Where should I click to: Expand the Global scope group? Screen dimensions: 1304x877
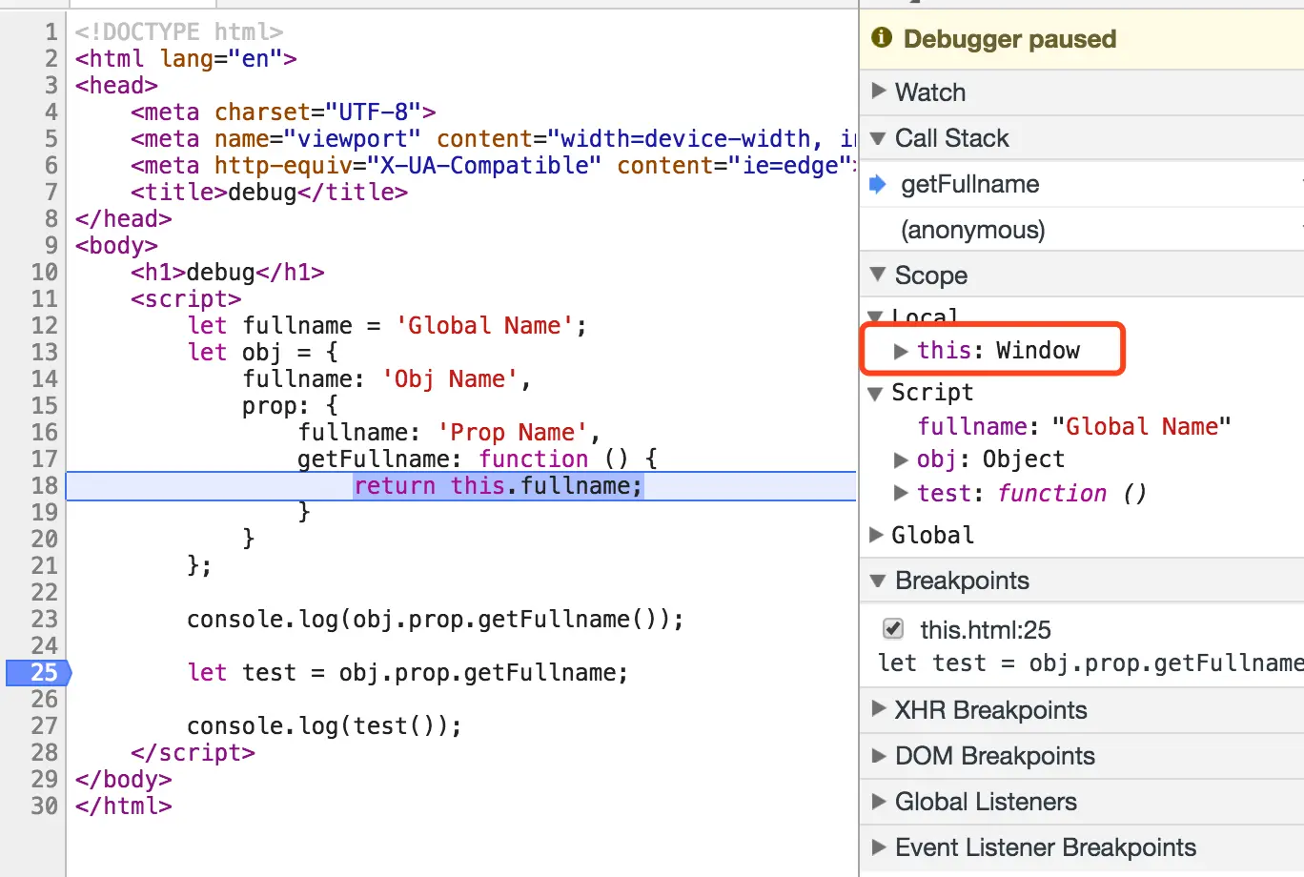click(876, 535)
